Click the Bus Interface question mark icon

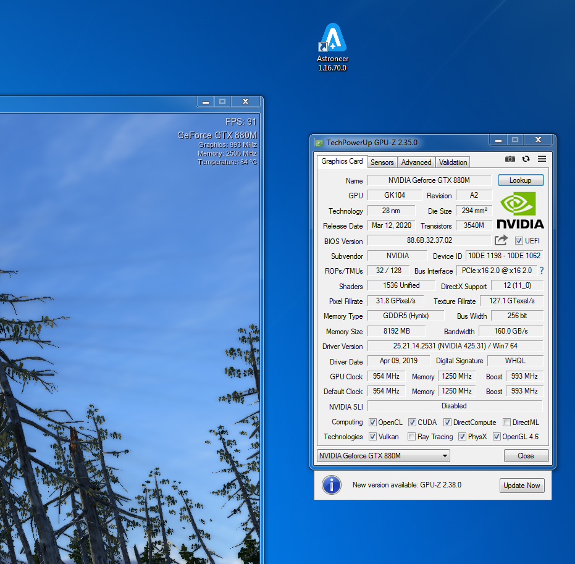542,271
